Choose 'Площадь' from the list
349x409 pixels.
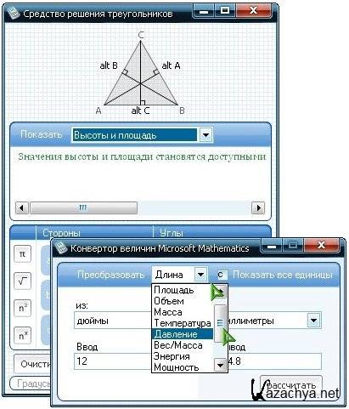tap(174, 290)
